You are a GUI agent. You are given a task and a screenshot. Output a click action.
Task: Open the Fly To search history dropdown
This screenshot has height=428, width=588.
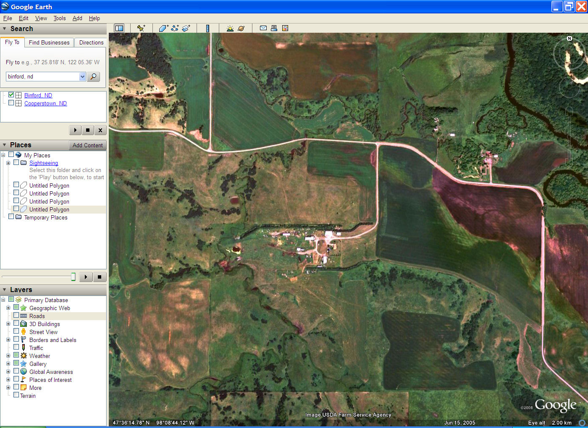coord(82,77)
